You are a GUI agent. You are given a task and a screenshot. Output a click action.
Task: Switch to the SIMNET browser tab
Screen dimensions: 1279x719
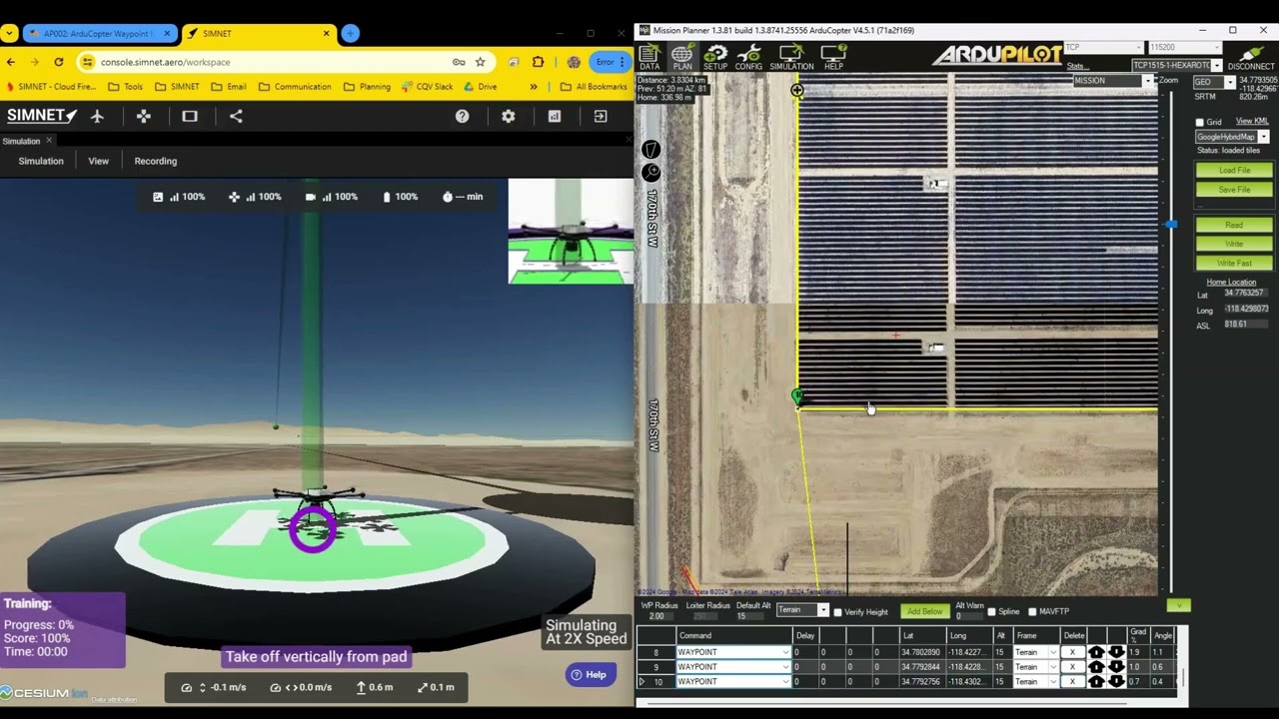(258, 33)
